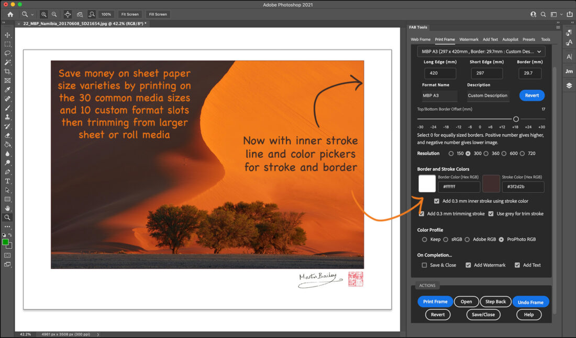Click the Border Color white swatch

427,184
